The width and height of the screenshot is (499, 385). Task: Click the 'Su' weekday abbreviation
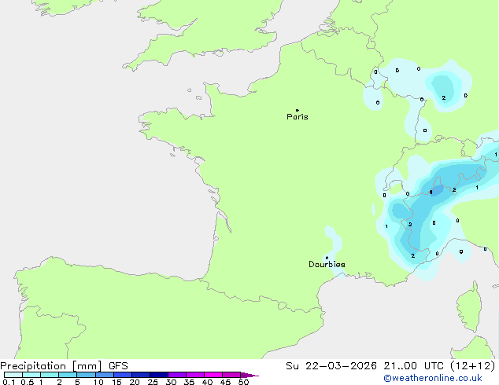[x=292, y=366]
